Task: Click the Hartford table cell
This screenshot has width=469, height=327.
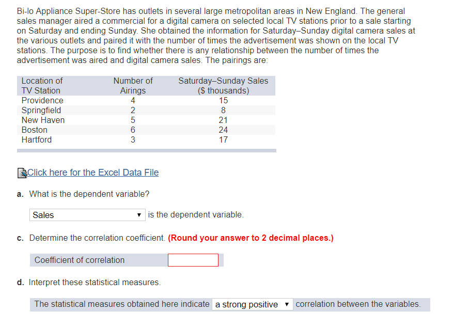Action: [x=37, y=139]
